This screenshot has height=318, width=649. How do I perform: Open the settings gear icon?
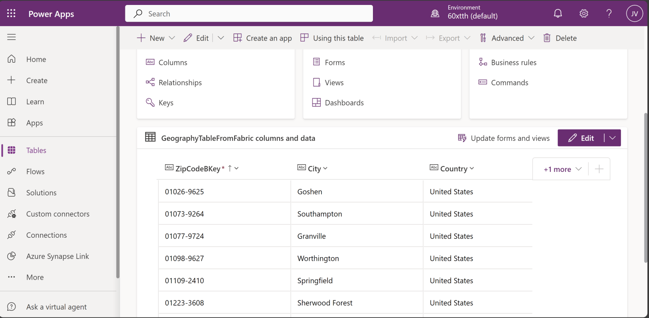click(584, 14)
